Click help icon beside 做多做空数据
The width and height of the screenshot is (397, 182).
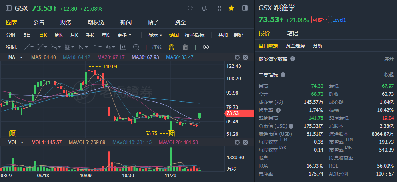point(293,59)
